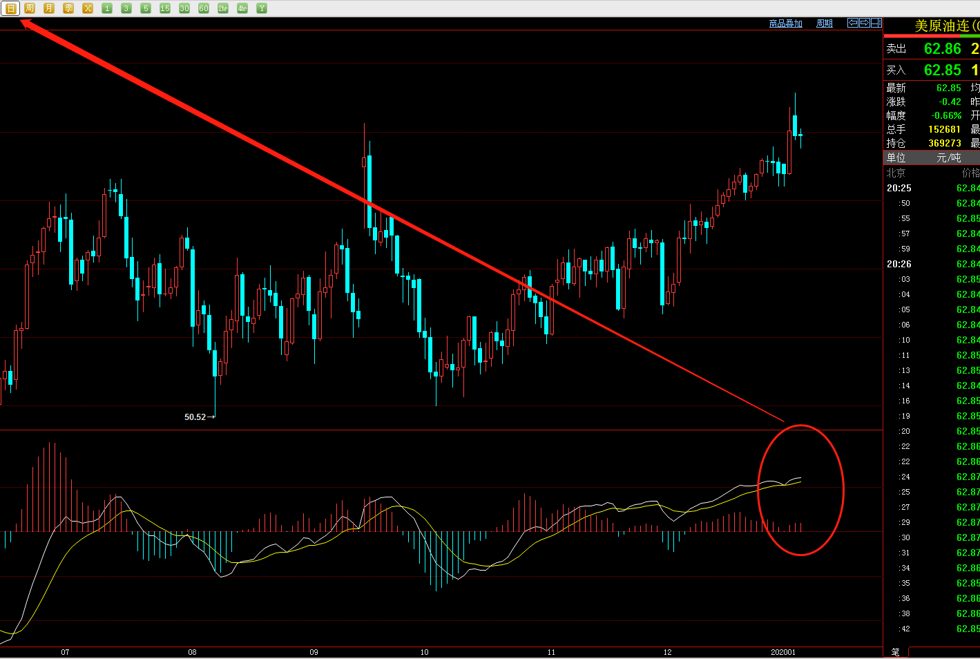Click the 最新 latest price value 62.85
This screenshot has height=659, width=980.
point(949,88)
